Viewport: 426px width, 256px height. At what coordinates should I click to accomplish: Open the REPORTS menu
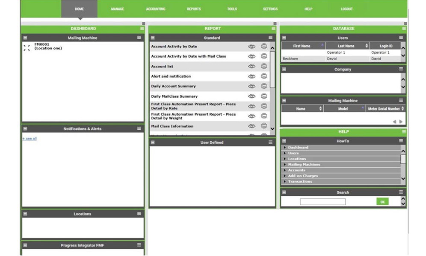click(194, 9)
